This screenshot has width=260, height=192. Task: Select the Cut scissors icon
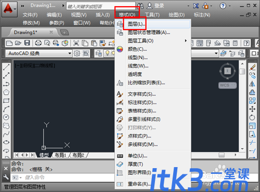pos(76,43)
